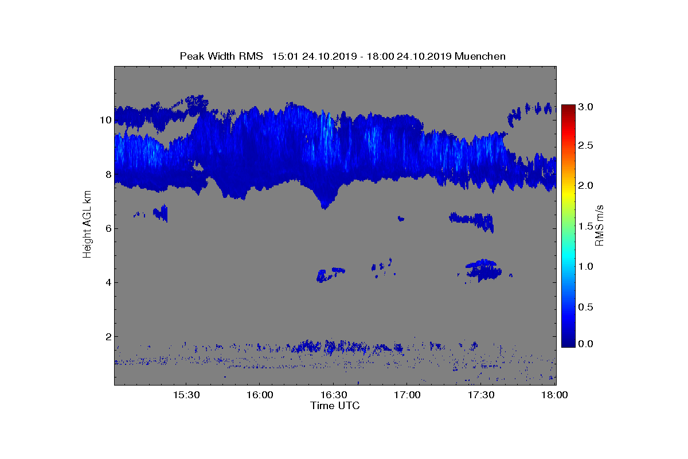Click the small cloud patch at 17:30, 4.5 km
This screenshot has height=459, width=688.
(483, 270)
